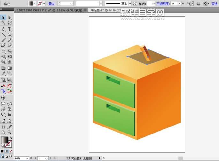The image size is (219, 161).
Task: Click the select similar objects icon
Action: 189,4
